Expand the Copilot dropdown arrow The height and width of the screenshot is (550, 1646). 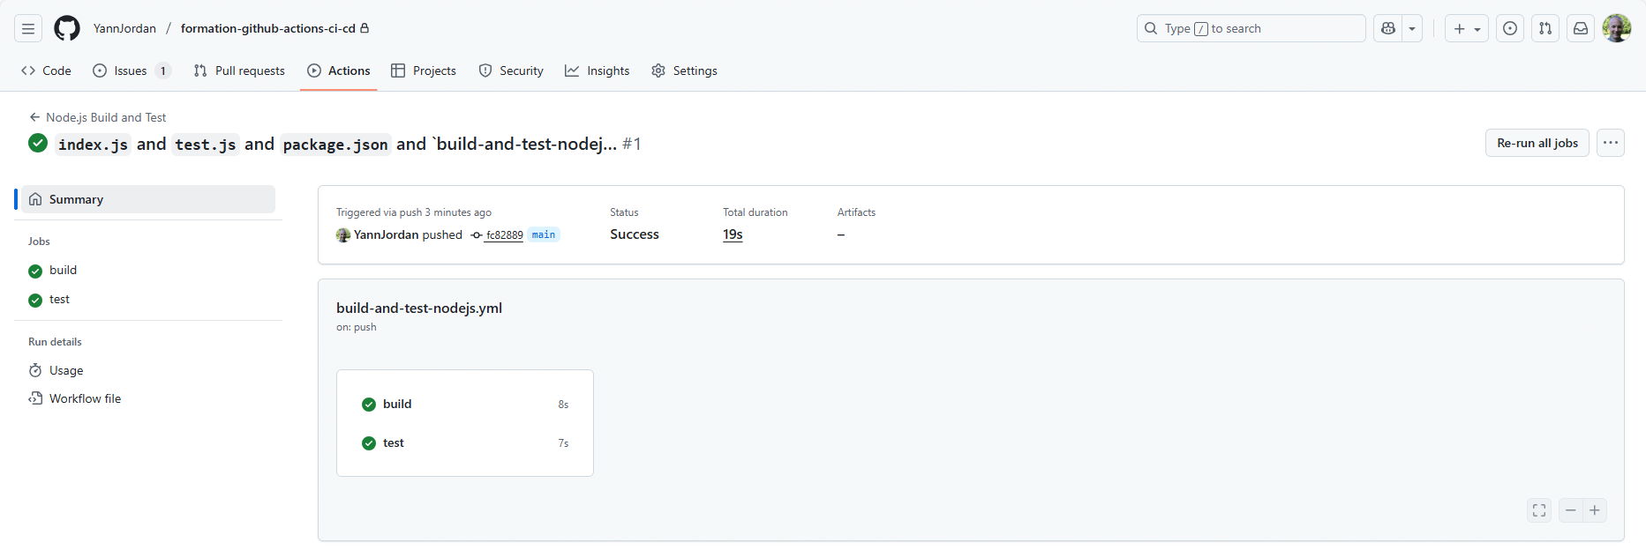click(1412, 28)
